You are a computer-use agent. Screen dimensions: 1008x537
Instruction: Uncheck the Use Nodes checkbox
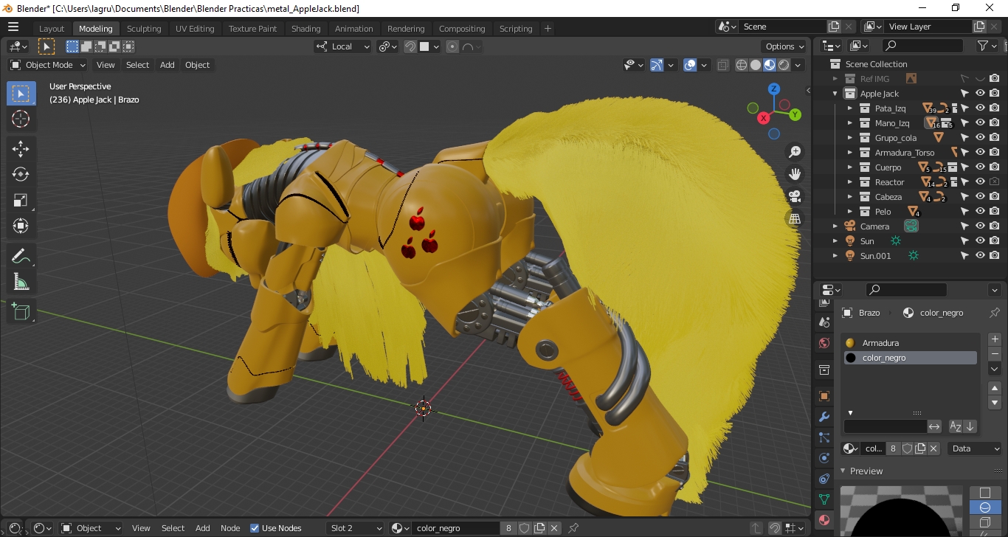coord(255,528)
